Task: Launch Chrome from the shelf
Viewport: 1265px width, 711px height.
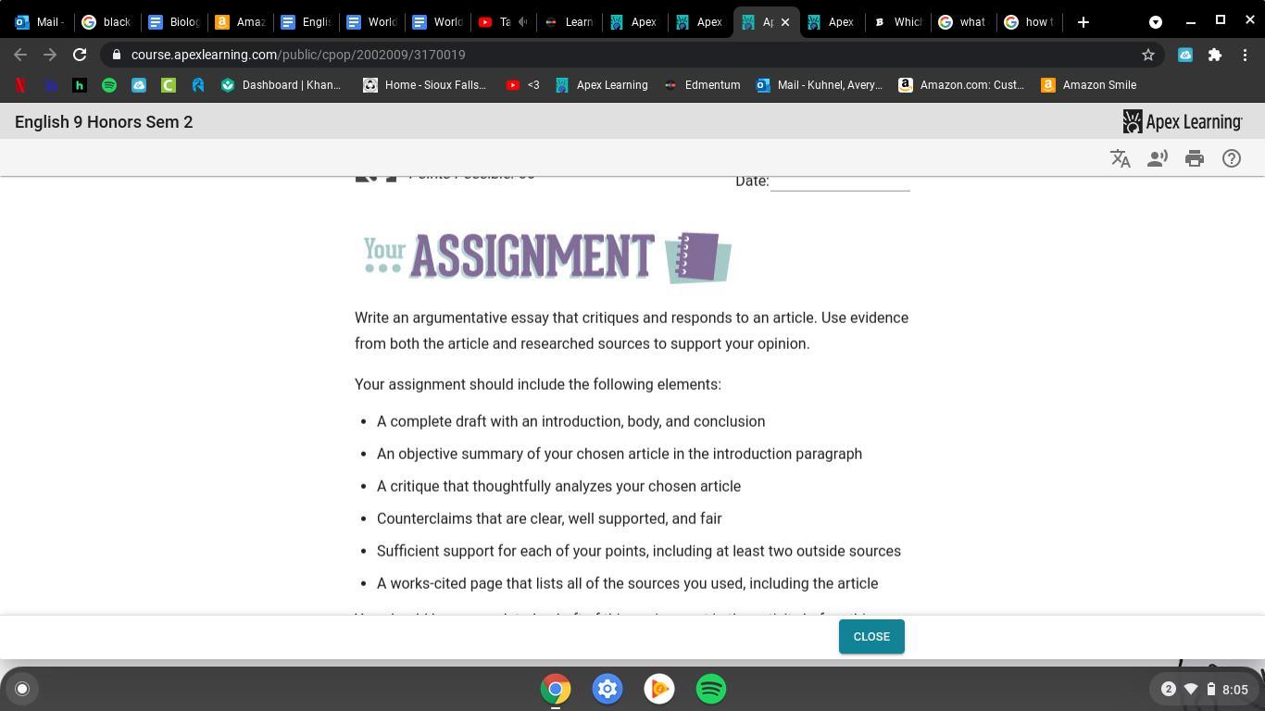Action: [x=556, y=689]
